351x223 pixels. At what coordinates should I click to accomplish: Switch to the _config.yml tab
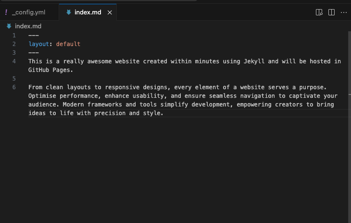click(29, 12)
